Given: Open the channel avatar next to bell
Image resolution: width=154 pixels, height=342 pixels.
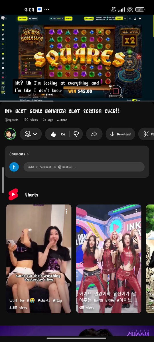Looking at the screenshot, I should click(10, 134).
